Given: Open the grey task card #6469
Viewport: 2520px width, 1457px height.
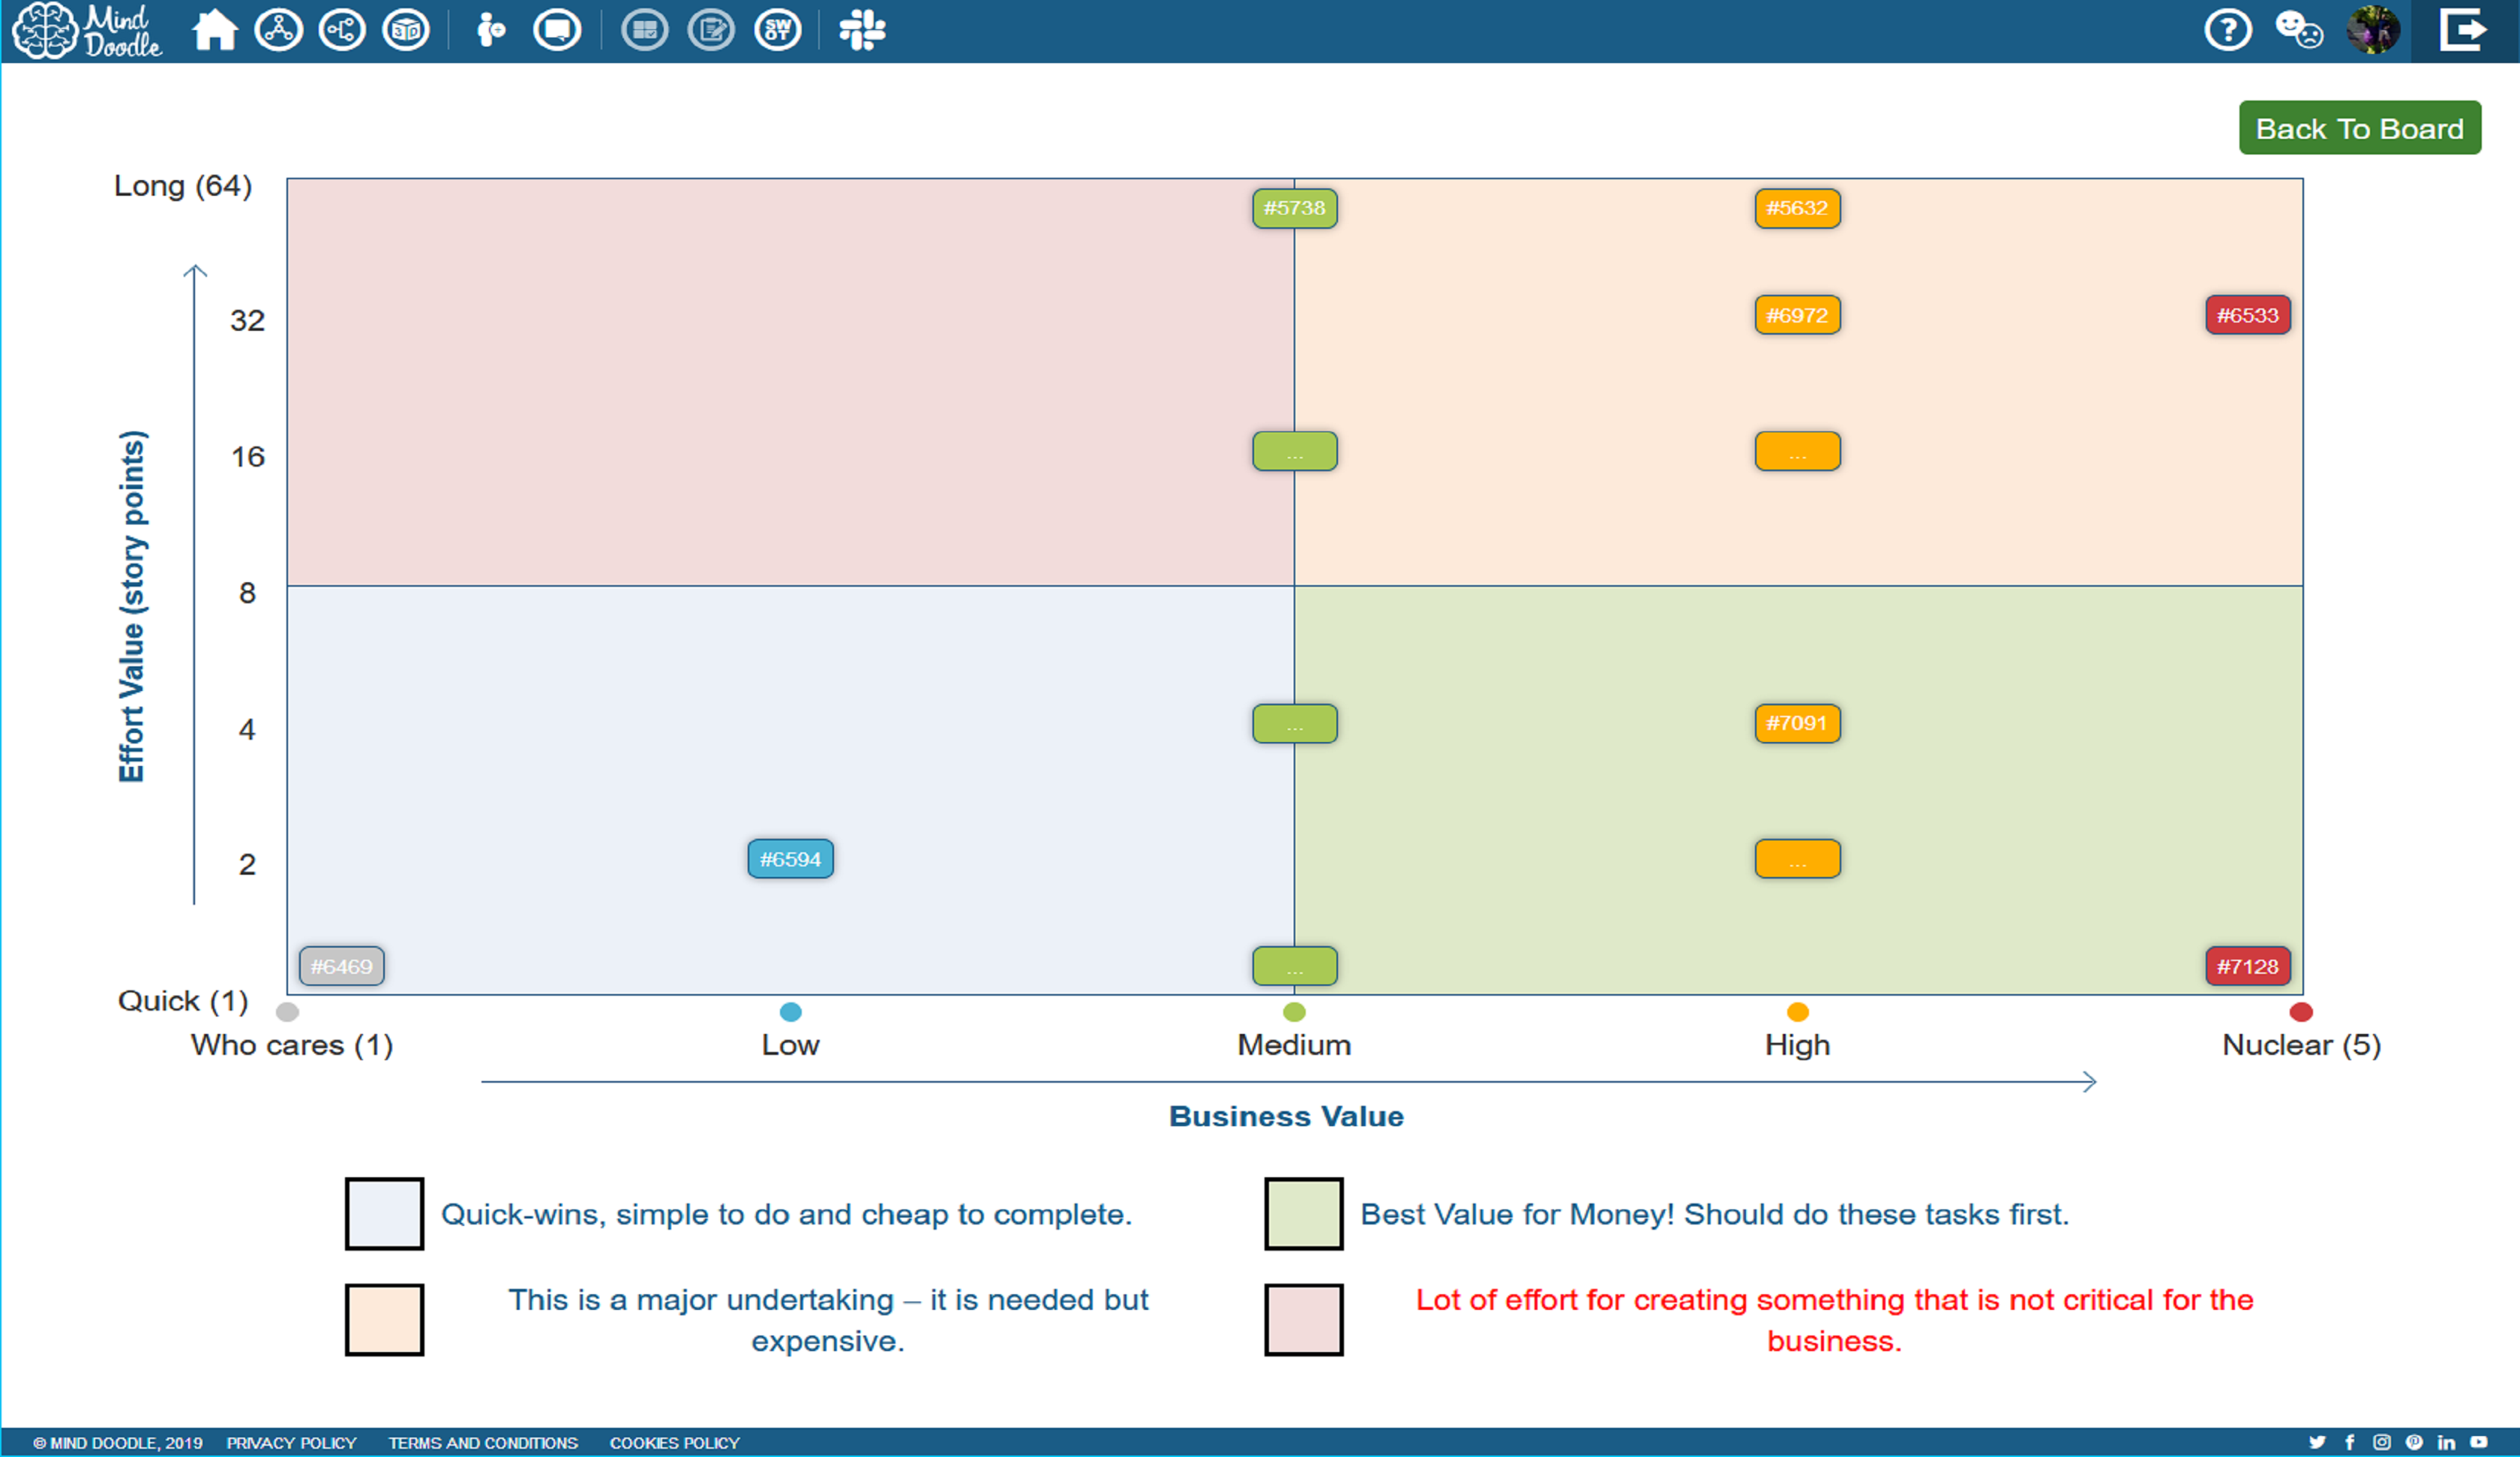Looking at the screenshot, I should pos(341,966).
